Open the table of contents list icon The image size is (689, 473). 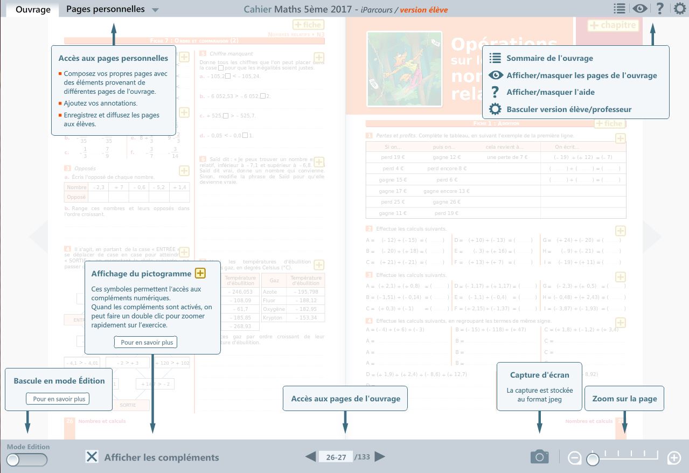tap(619, 9)
